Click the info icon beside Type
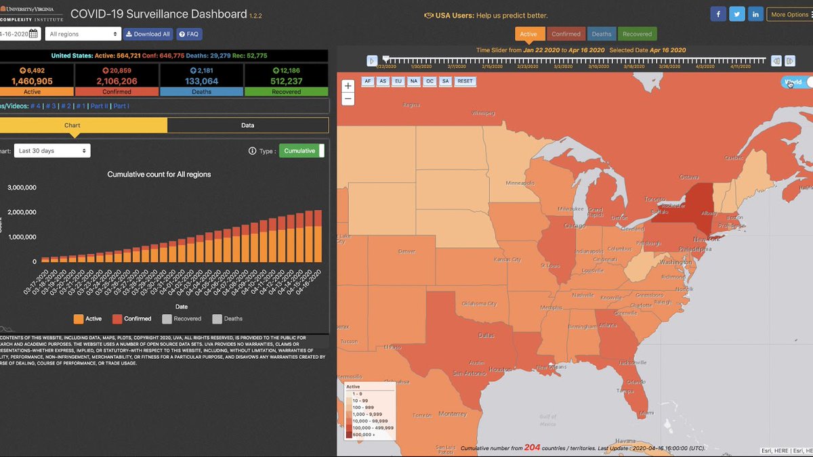The image size is (813, 457). [x=252, y=151]
